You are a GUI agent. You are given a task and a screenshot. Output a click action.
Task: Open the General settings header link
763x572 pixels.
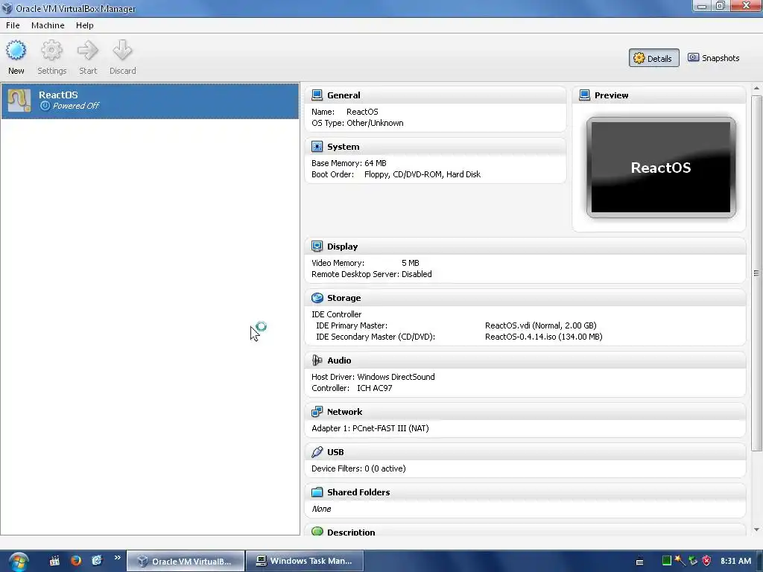tap(343, 95)
